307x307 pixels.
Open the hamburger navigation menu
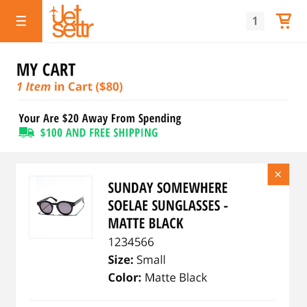click(21, 21)
